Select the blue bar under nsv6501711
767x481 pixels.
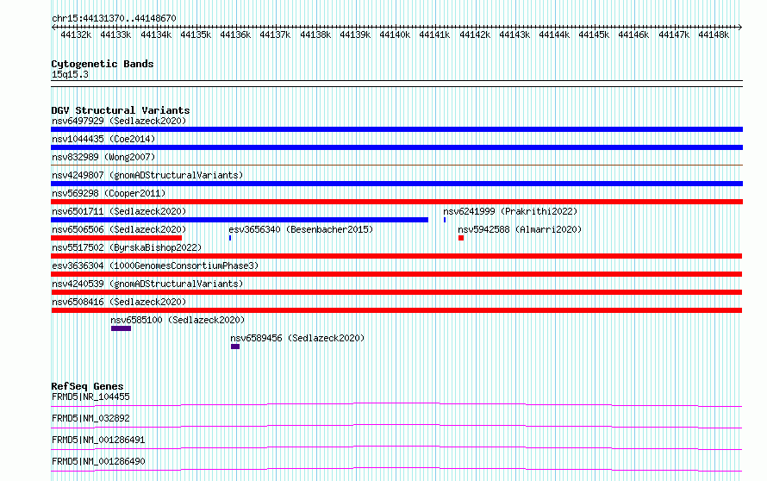tap(240, 220)
